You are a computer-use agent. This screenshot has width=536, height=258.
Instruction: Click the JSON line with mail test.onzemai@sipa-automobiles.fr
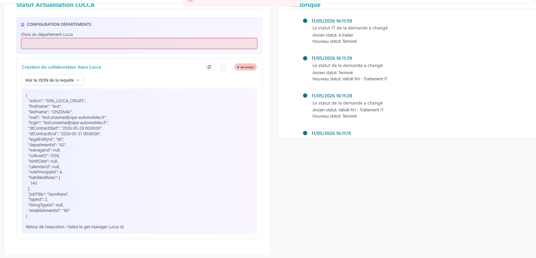(68, 117)
